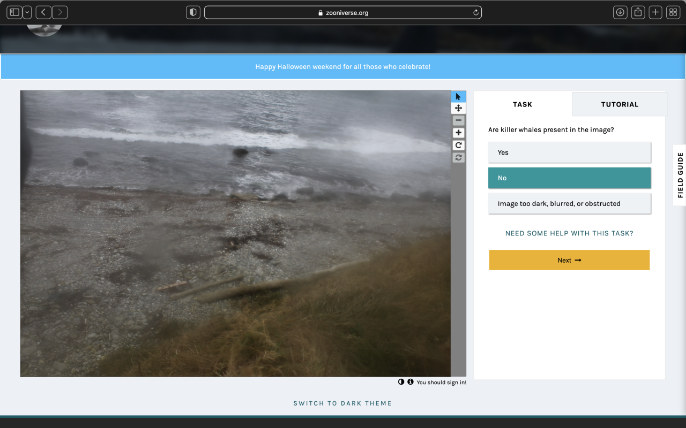
Task: Go forward in Safari
Action: coord(59,12)
